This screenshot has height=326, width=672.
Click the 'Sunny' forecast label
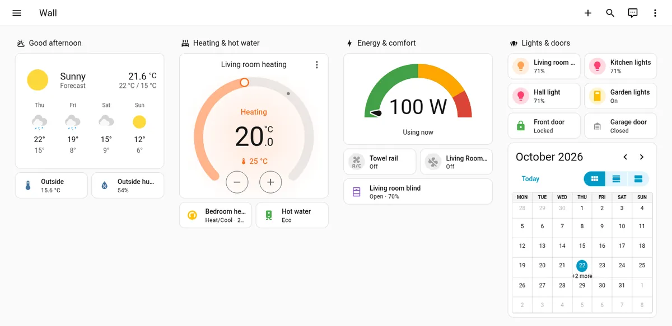tap(73, 76)
